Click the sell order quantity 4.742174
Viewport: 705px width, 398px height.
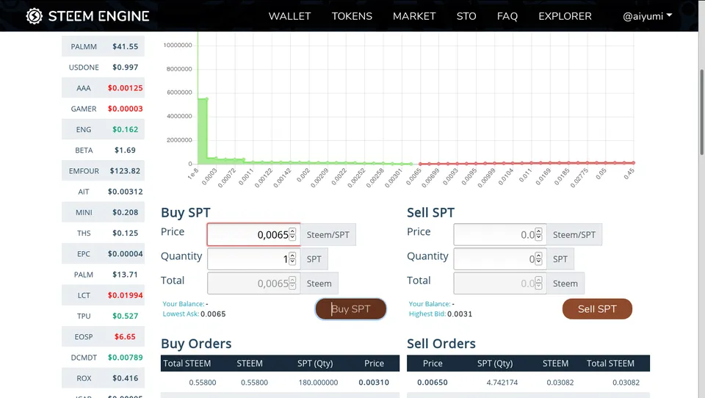(x=502, y=383)
